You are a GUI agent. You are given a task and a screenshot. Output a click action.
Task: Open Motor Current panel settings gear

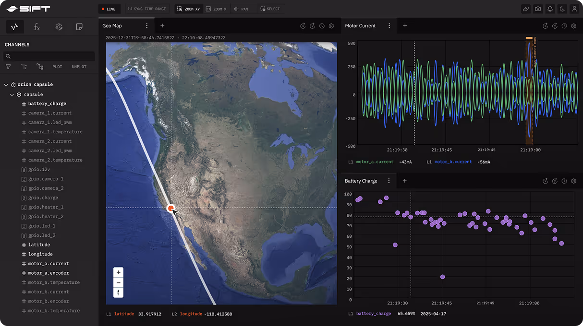click(573, 26)
